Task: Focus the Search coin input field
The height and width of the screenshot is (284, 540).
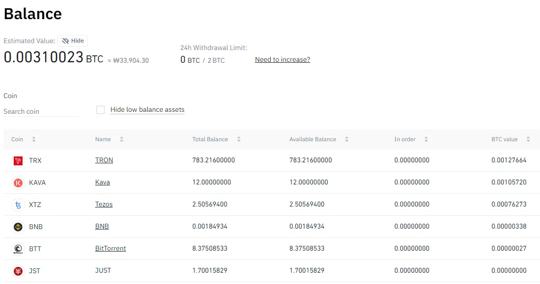Action: point(41,111)
